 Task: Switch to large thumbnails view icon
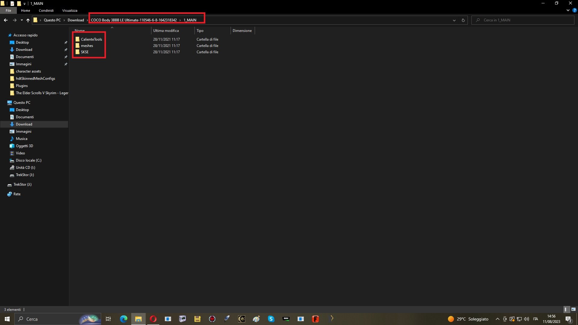pos(573,309)
